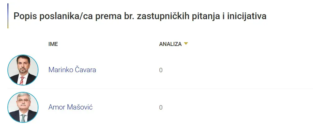Sort the list by ANALIZA column header
Image resolution: width=313 pixels, height=124 pixels.
click(x=170, y=44)
